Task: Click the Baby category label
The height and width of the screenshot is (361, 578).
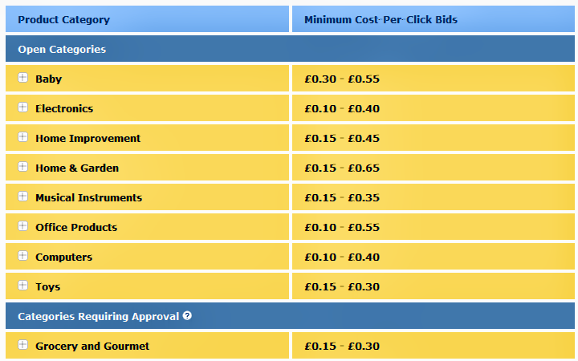Action: point(48,79)
